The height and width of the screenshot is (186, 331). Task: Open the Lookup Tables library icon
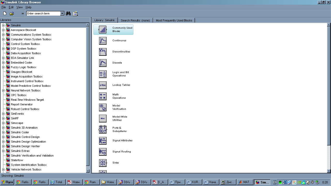tap(103, 85)
